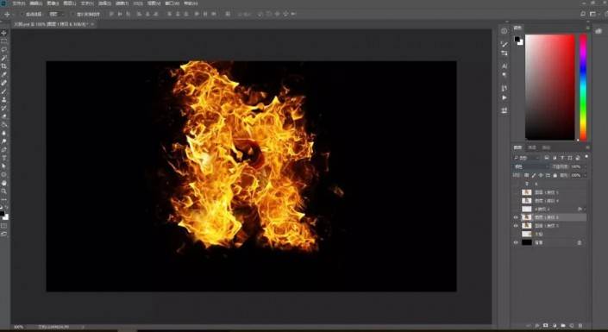608x332 pixels.
Task: Toggle the 自动选择 auto-select checkbox
Action: tap(22, 14)
